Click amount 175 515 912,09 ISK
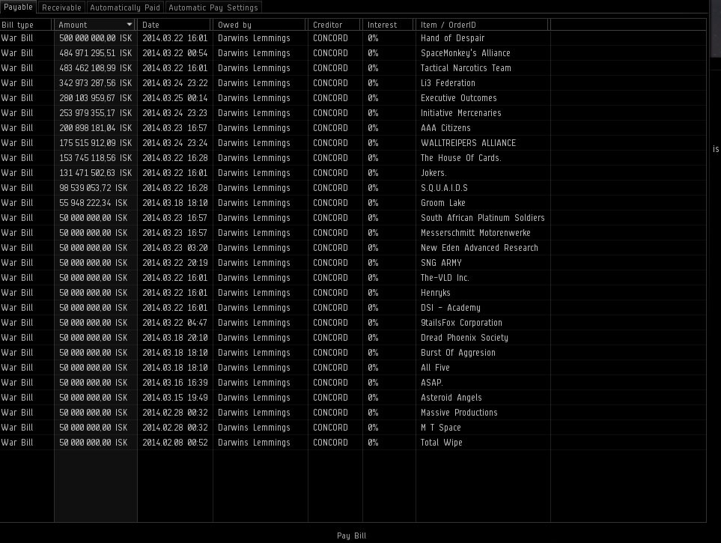Viewport: 721px width, 543px height. coord(96,142)
